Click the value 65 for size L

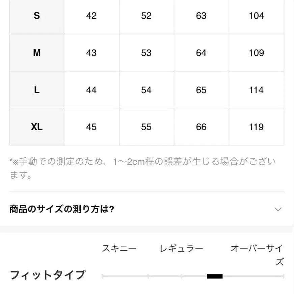(201, 90)
